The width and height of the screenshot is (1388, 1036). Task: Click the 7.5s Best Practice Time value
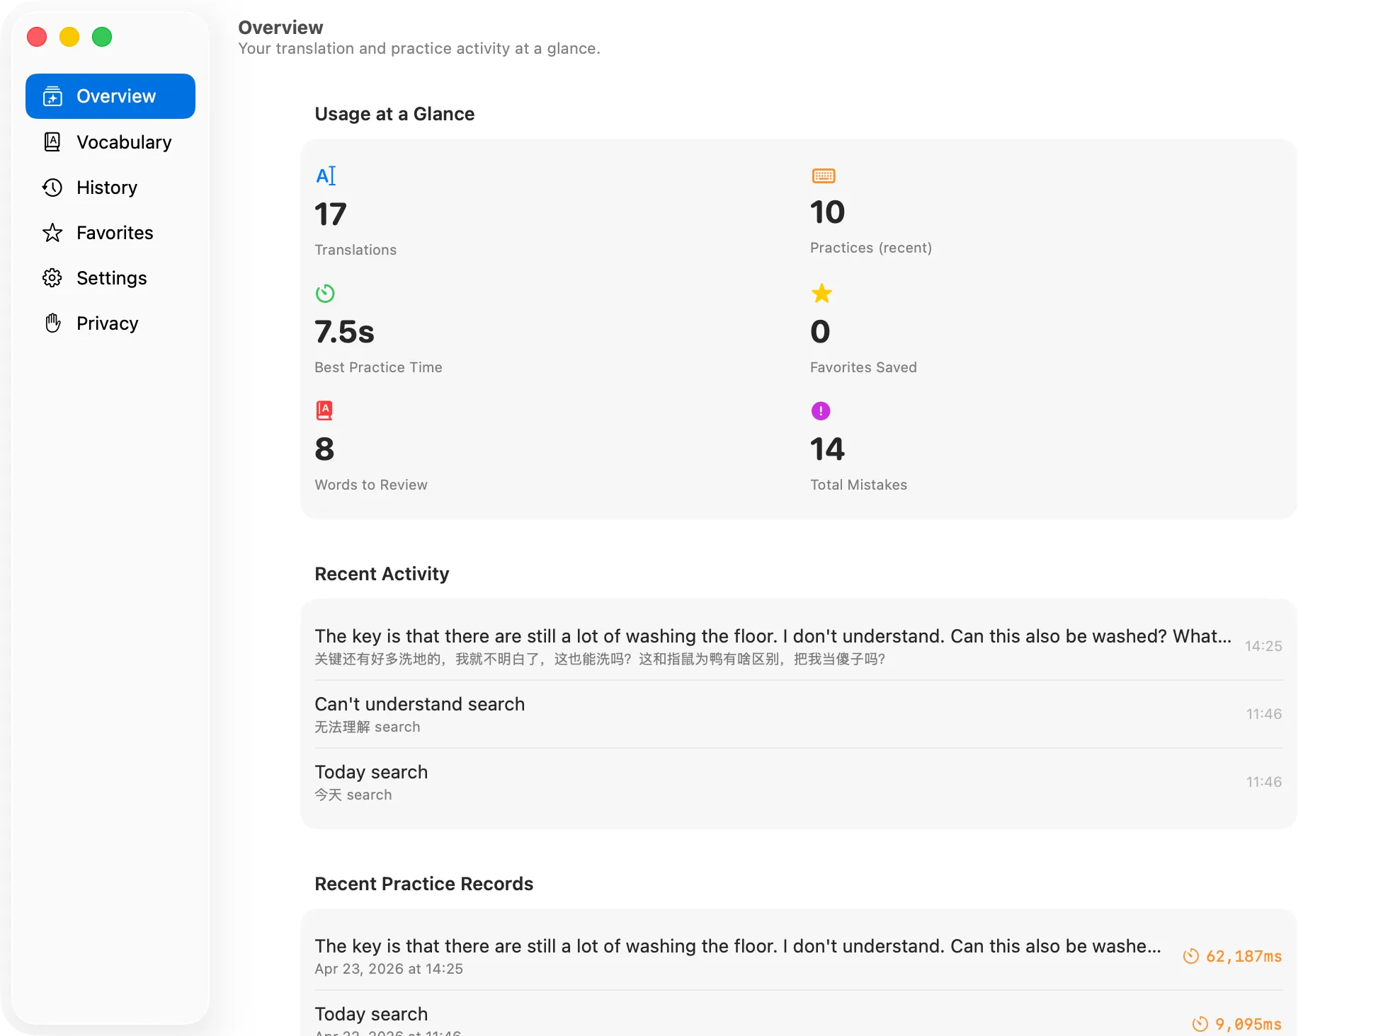pyautogui.click(x=345, y=332)
